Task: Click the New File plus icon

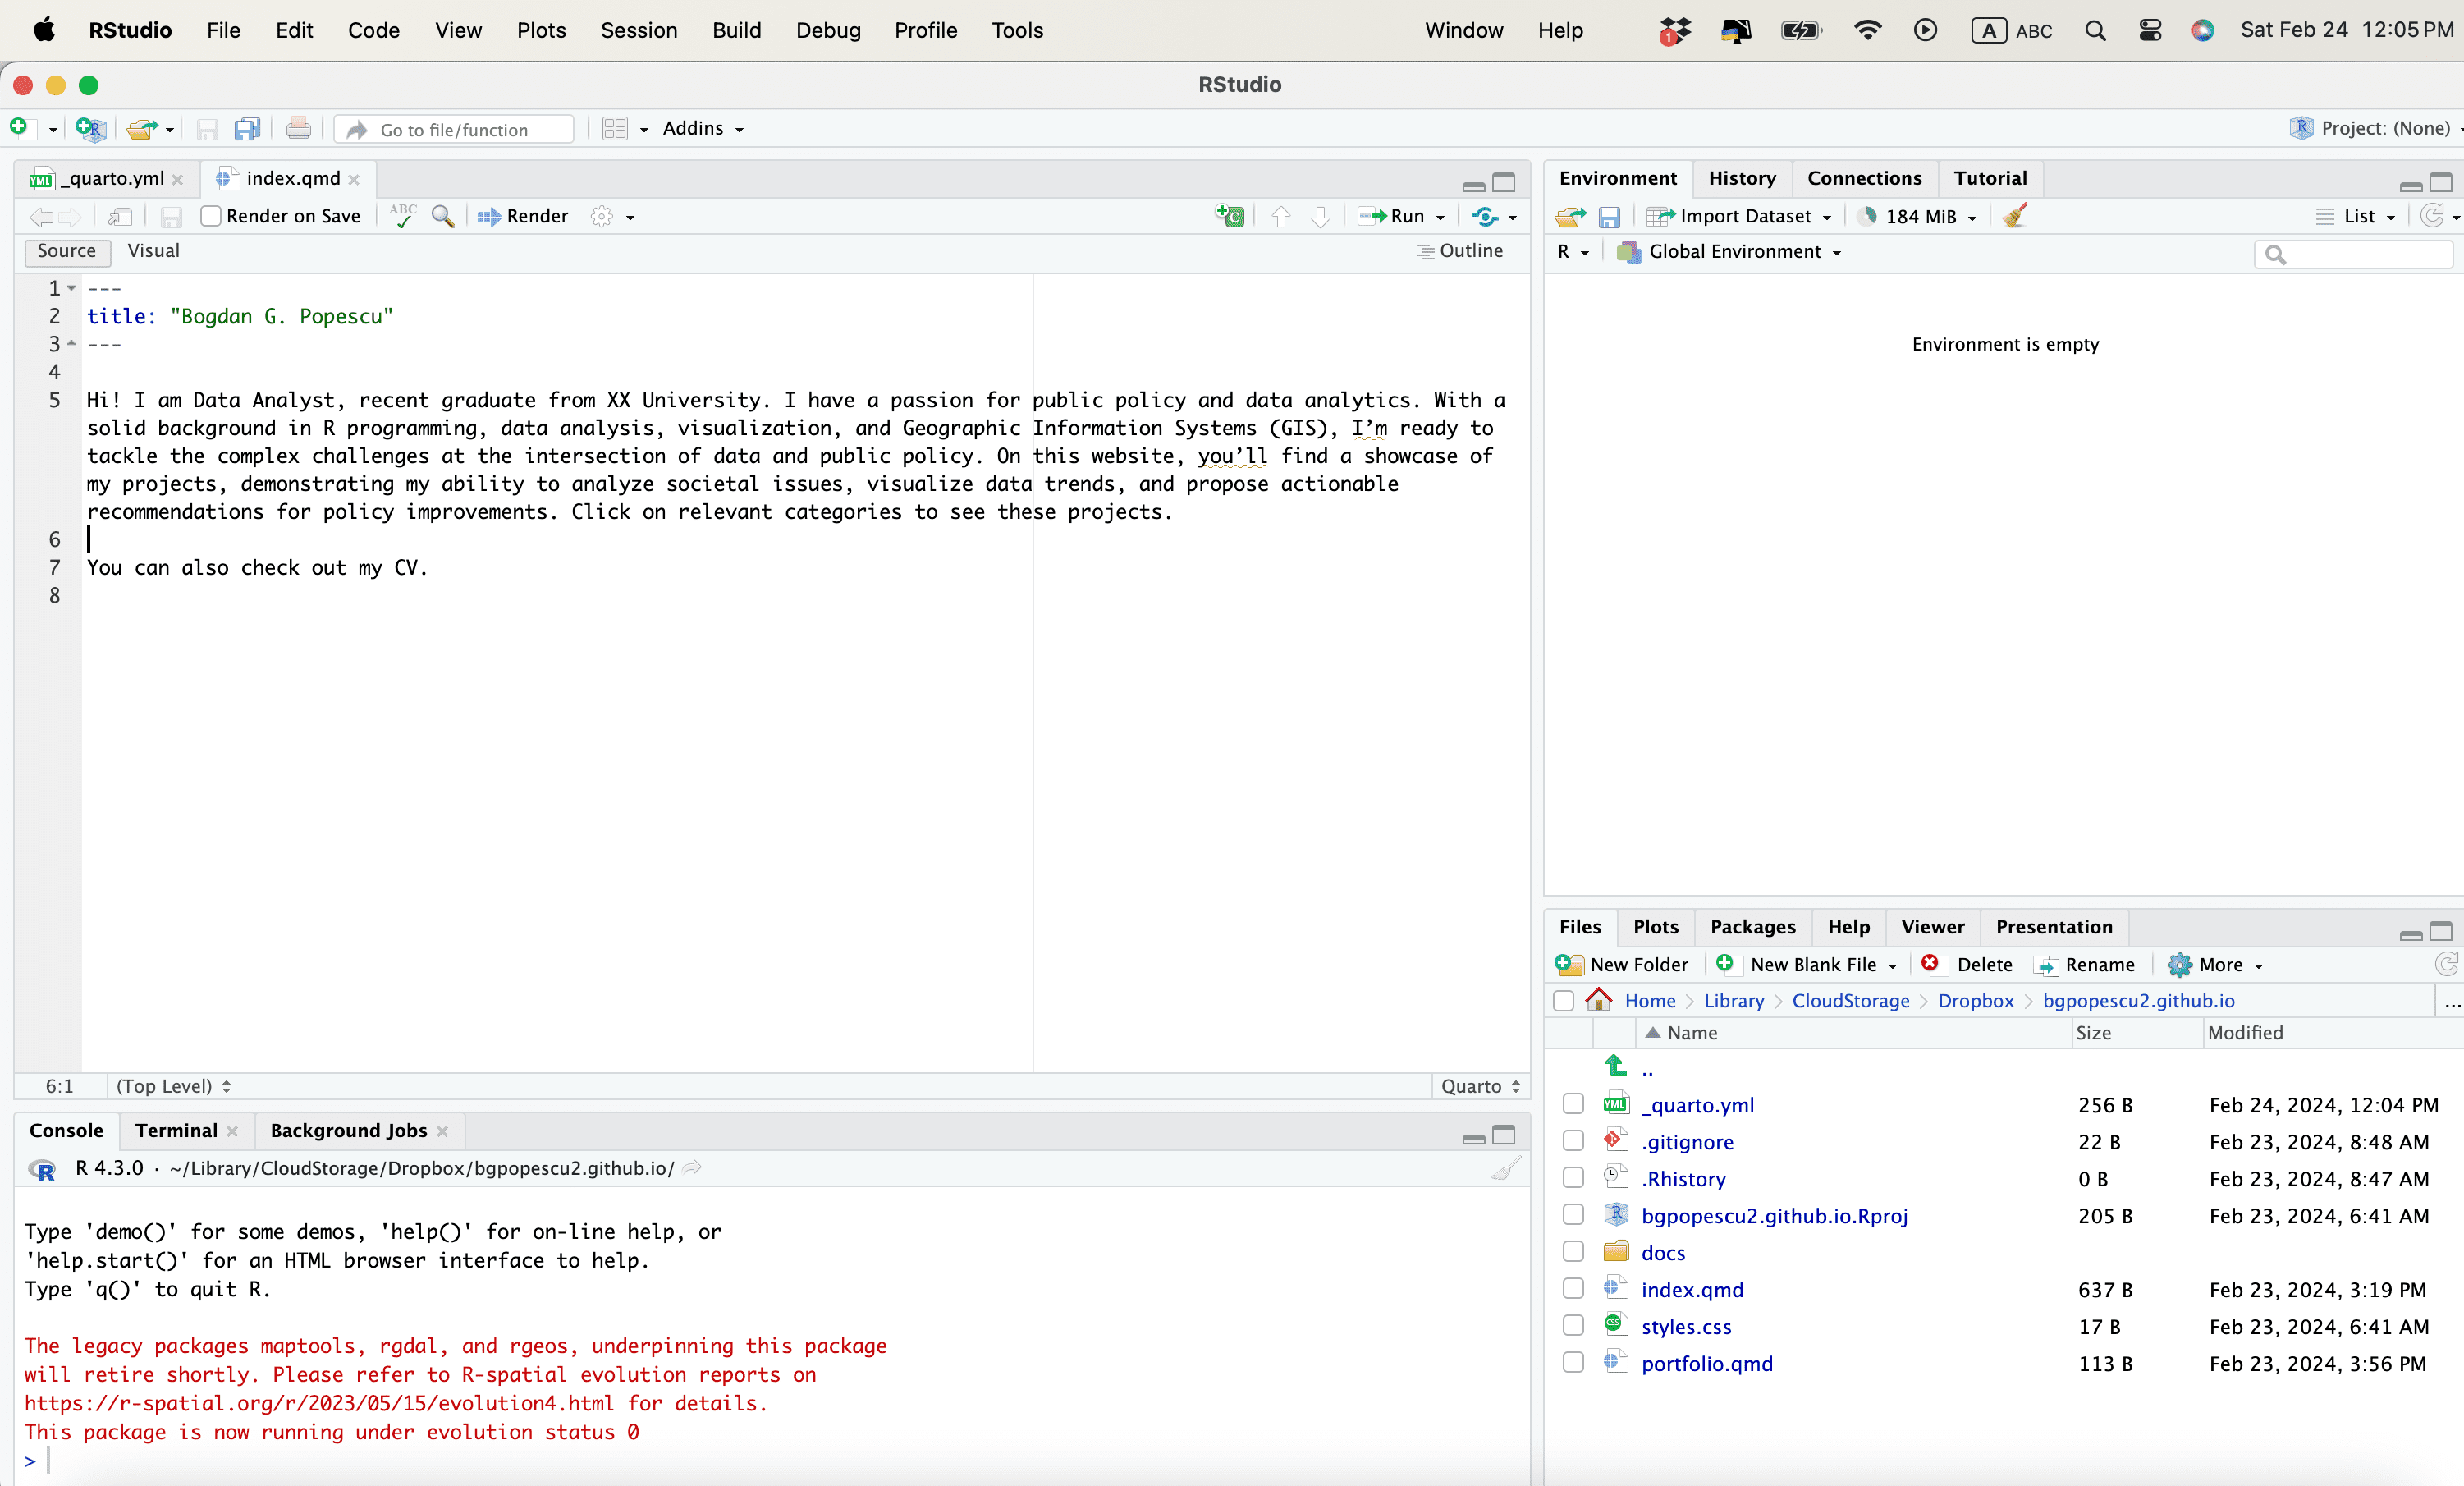Action: click(x=19, y=128)
